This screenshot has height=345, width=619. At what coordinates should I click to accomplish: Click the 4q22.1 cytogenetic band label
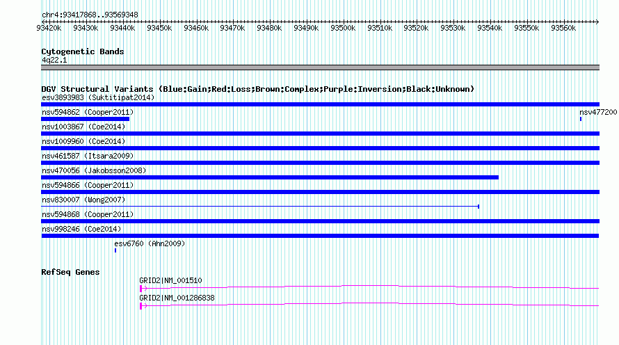pyautogui.click(x=54, y=60)
